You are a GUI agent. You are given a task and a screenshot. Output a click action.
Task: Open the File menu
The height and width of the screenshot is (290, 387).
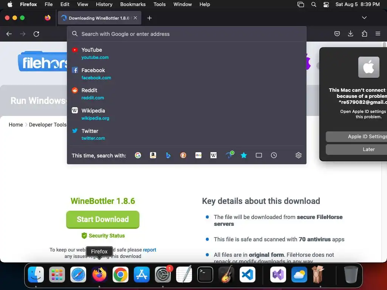(49, 5)
